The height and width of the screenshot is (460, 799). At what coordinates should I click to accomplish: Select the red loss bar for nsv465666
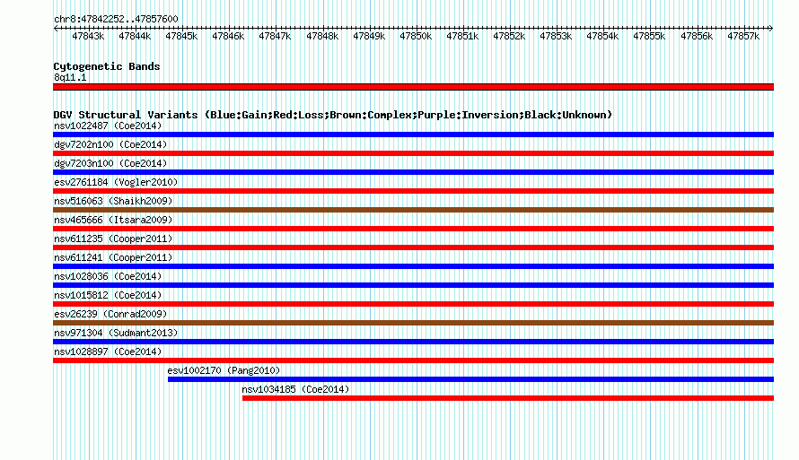click(x=413, y=229)
